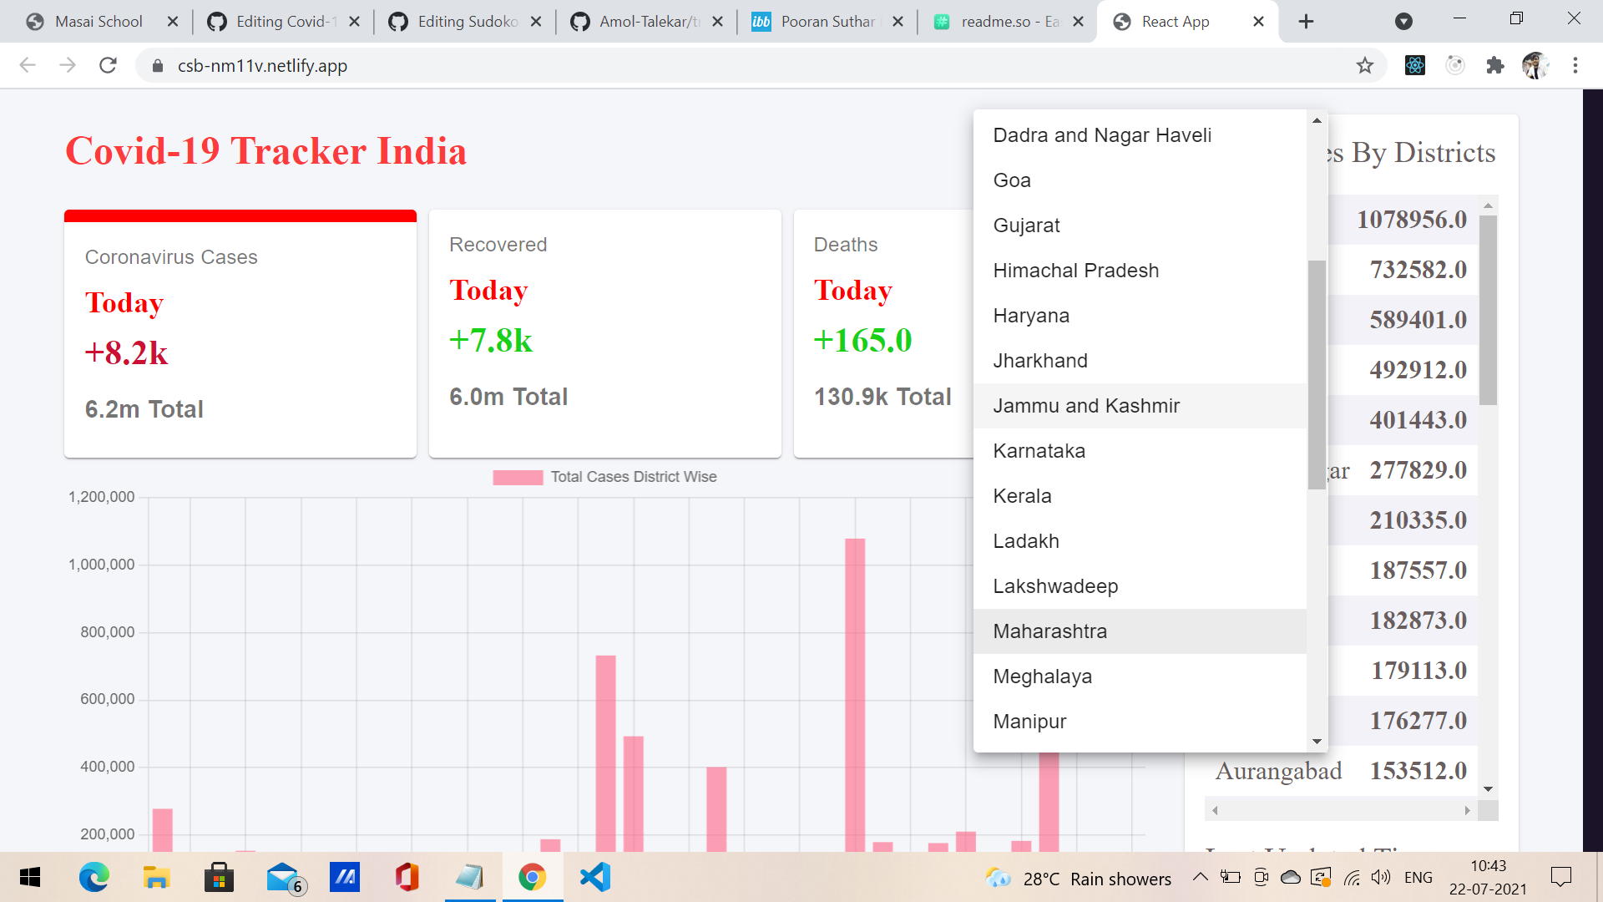
Task: Select Goa from state list
Action: (1140, 180)
